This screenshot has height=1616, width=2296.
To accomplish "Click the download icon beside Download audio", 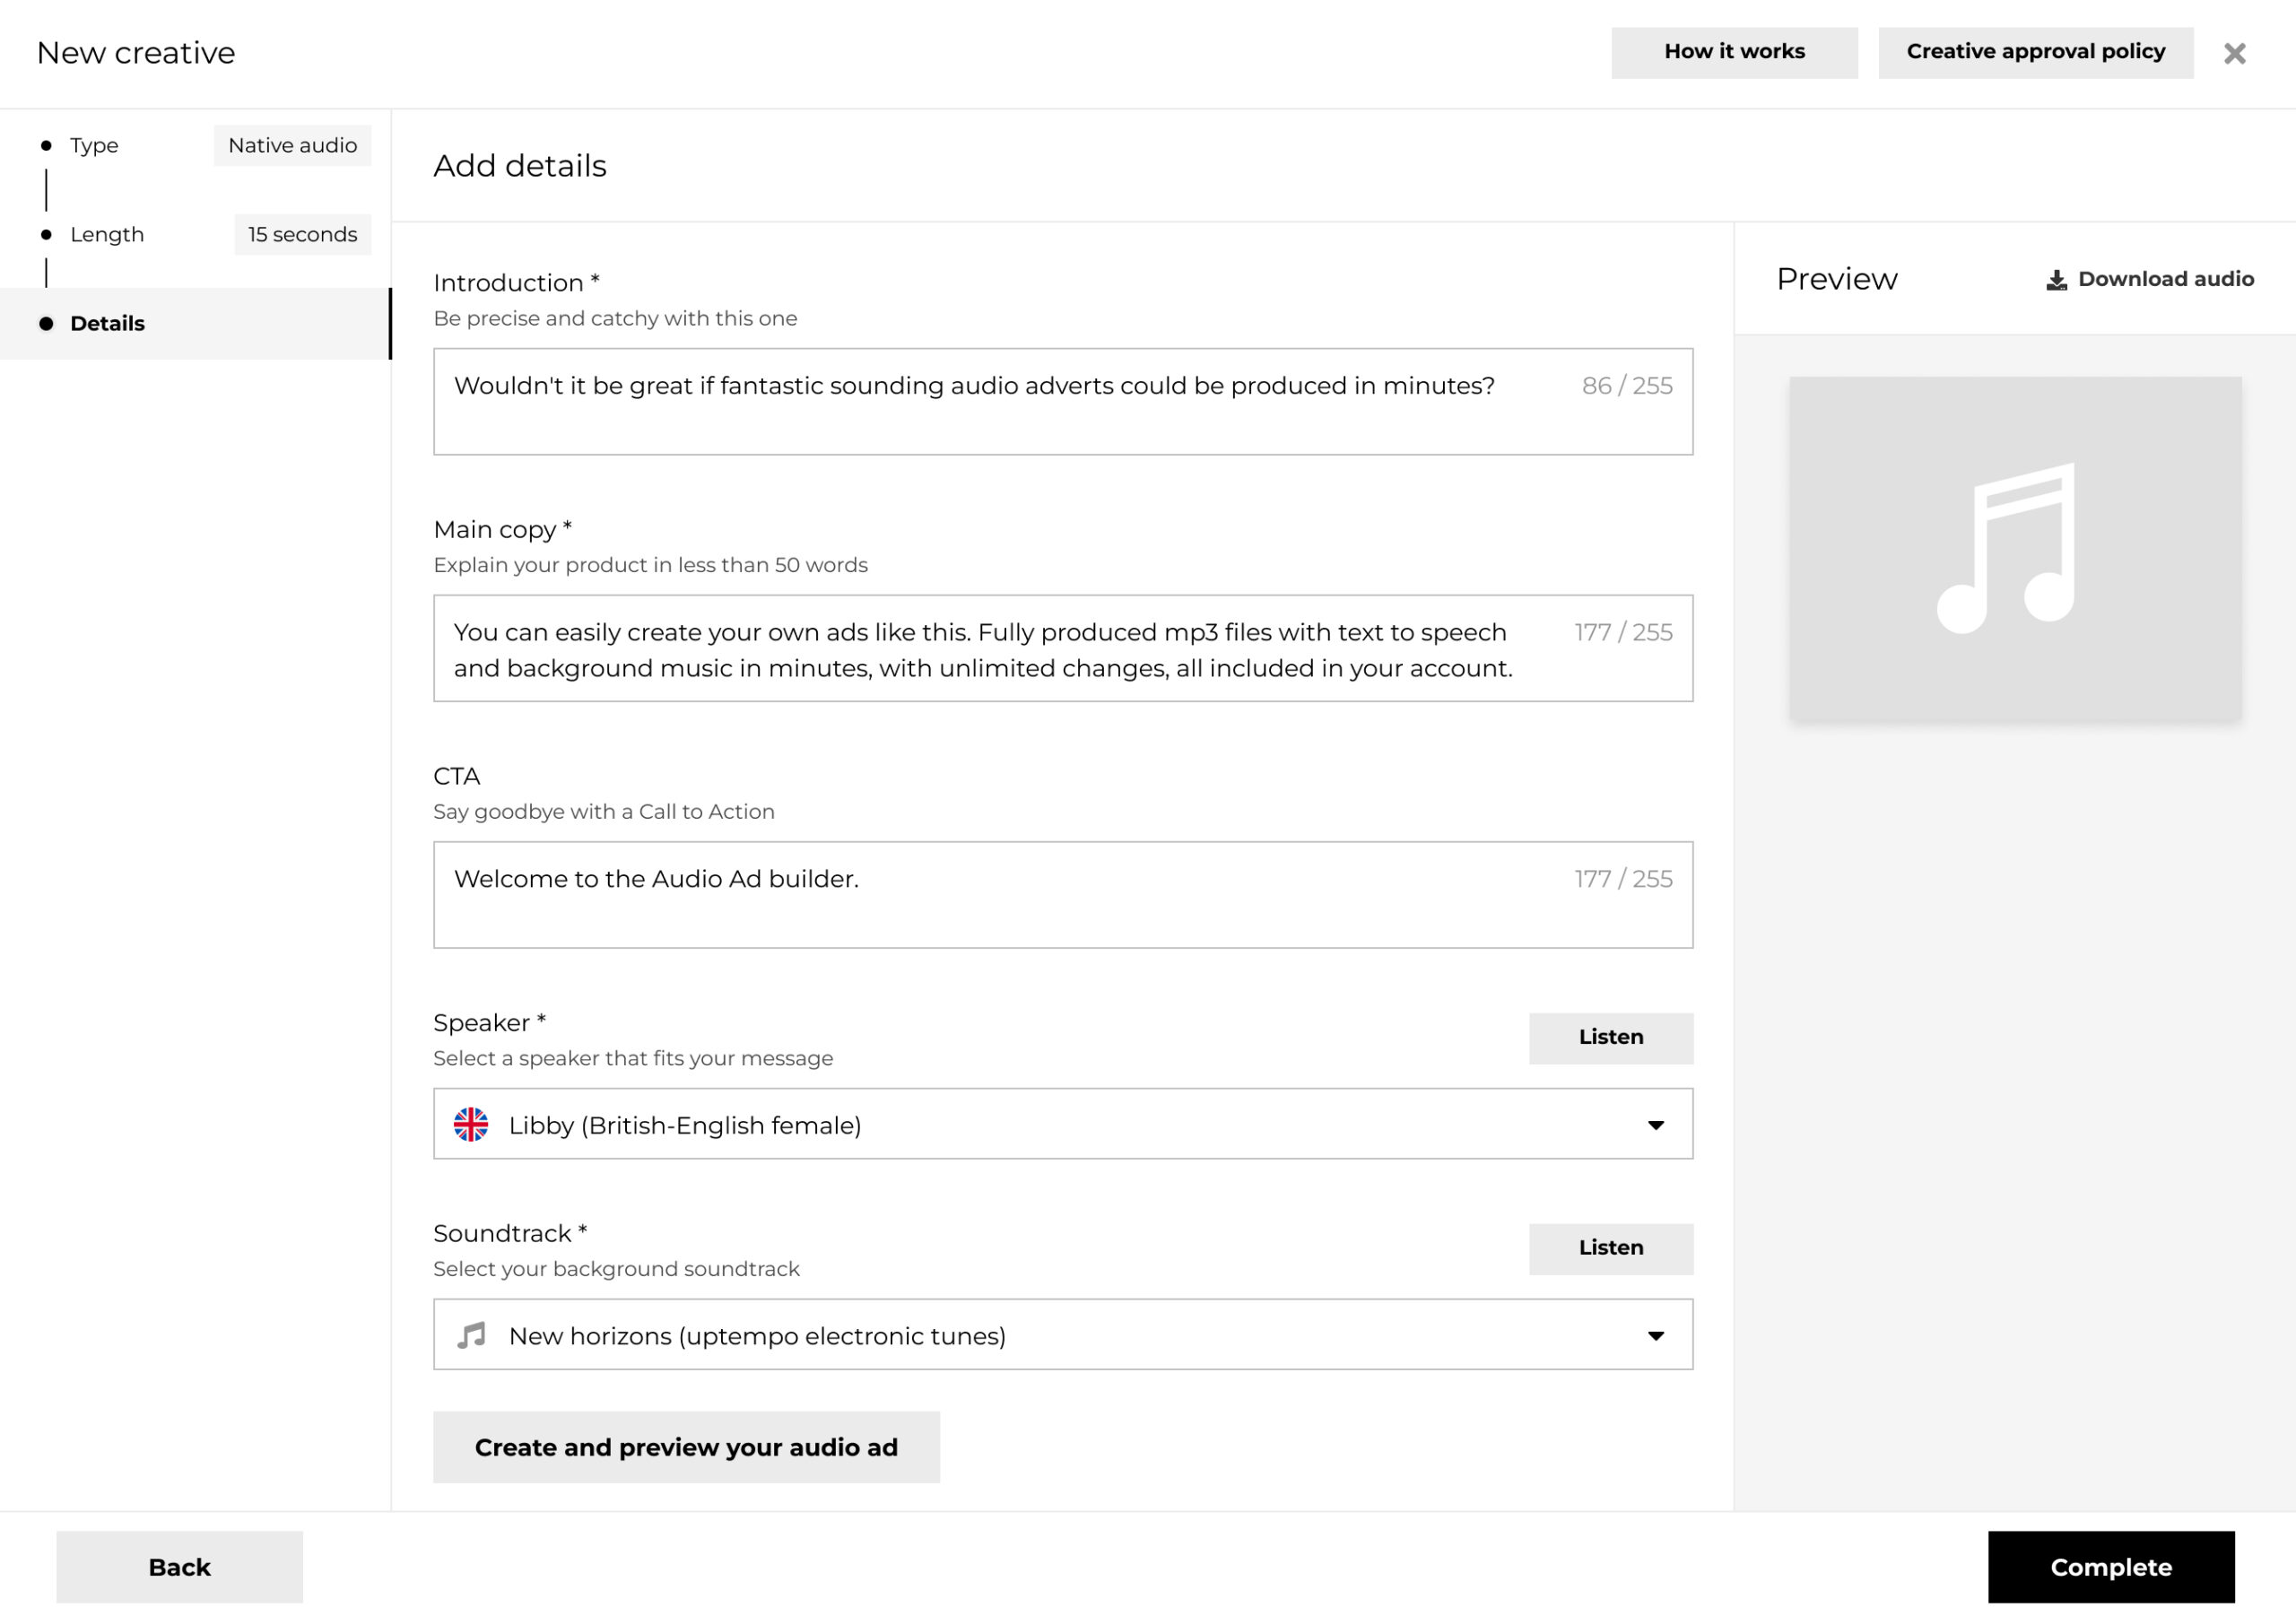I will (x=2056, y=280).
